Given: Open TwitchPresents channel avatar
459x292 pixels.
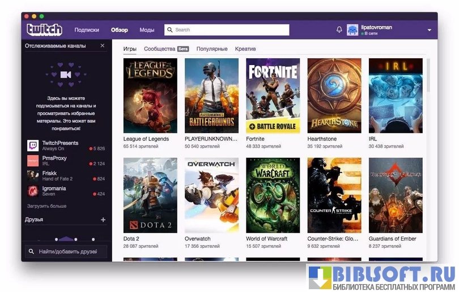Looking at the screenshot, I should click(33, 145).
